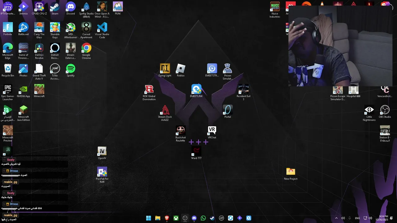
Task: Launch Buckshot Roulette shortcut
Action: pos(181,134)
